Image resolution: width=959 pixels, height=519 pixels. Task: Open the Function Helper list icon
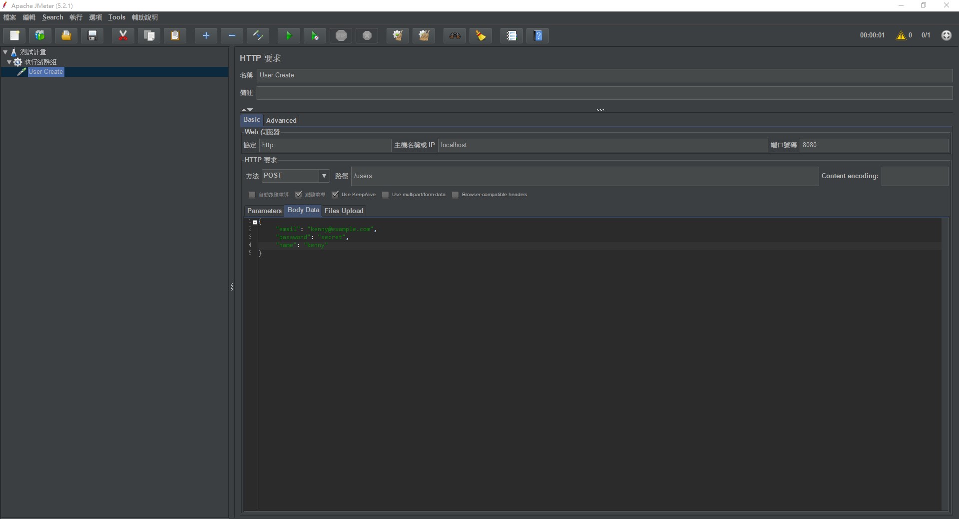[x=511, y=35]
